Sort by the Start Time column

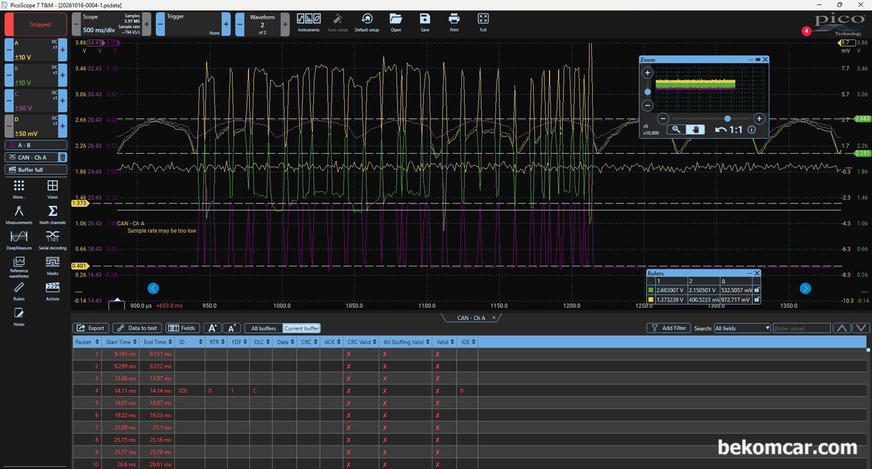click(x=120, y=342)
